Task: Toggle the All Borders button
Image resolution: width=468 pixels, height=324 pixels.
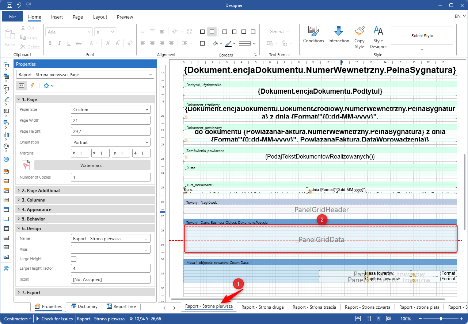Action: (202, 32)
